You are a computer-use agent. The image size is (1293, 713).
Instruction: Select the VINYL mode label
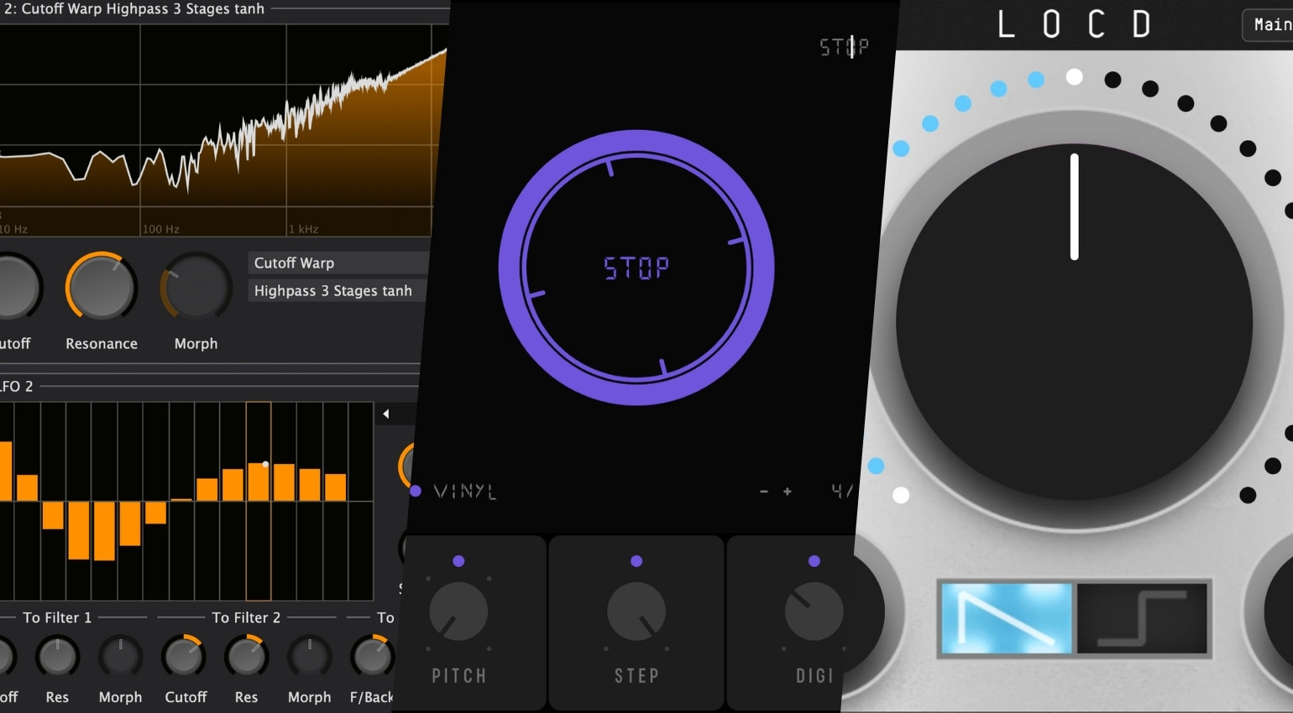tap(465, 492)
